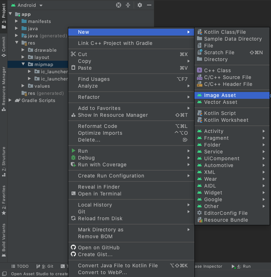The width and height of the screenshot is (271, 277).
Task: Expand the java (generated) folder
Action: click(17, 36)
